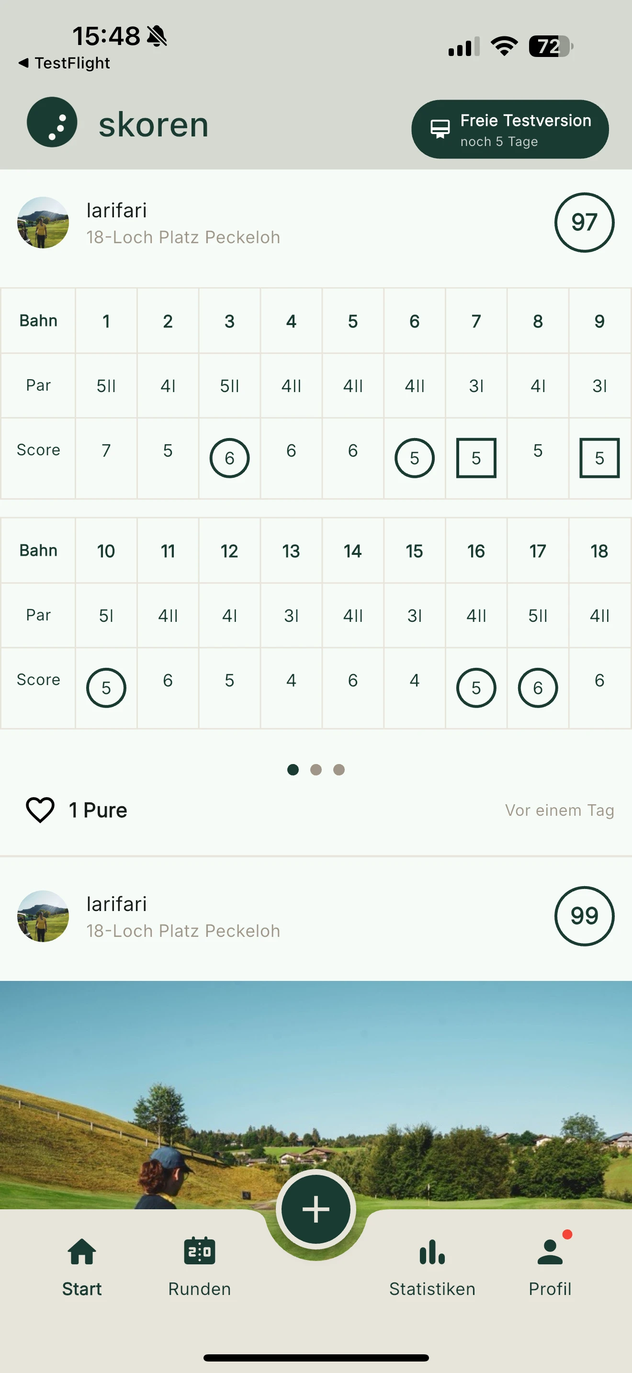Tap the total score circle showing 97
Screen dimensions: 632x1373
(x=584, y=223)
